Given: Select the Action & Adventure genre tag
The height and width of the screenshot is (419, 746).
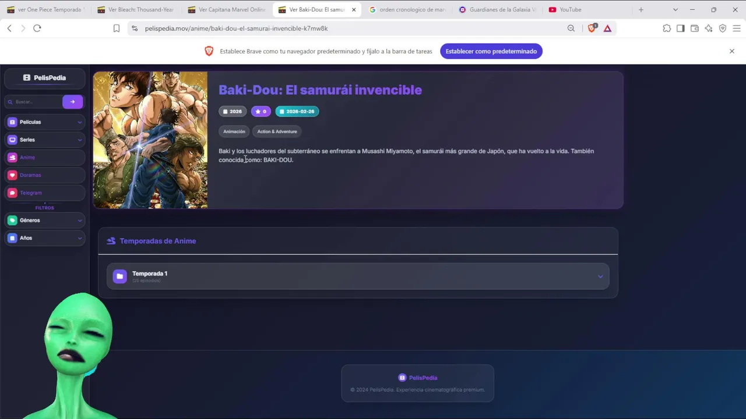Looking at the screenshot, I should pos(277,132).
